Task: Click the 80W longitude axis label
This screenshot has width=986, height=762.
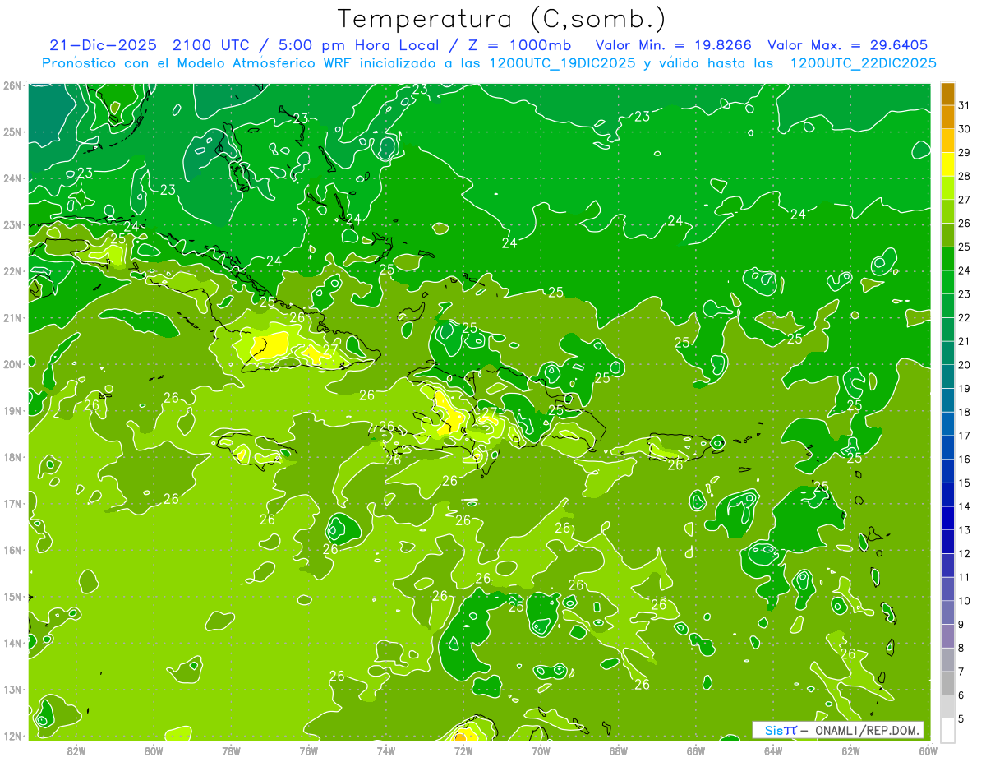Action: point(154,750)
